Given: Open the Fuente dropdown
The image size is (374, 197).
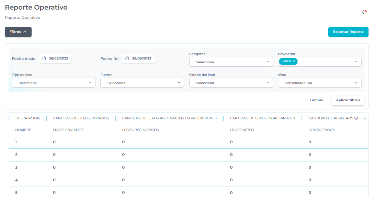Looking at the screenshot, I should (x=142, y=83).
